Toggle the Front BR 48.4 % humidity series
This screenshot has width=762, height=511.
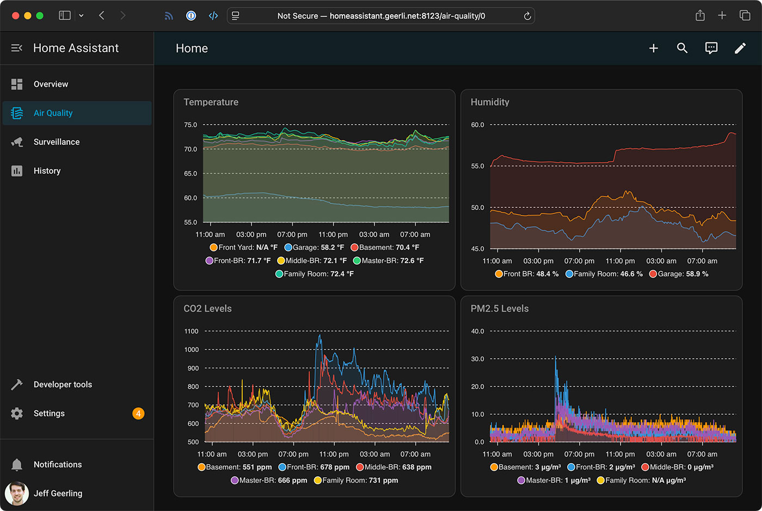click(x=527, y=274)
